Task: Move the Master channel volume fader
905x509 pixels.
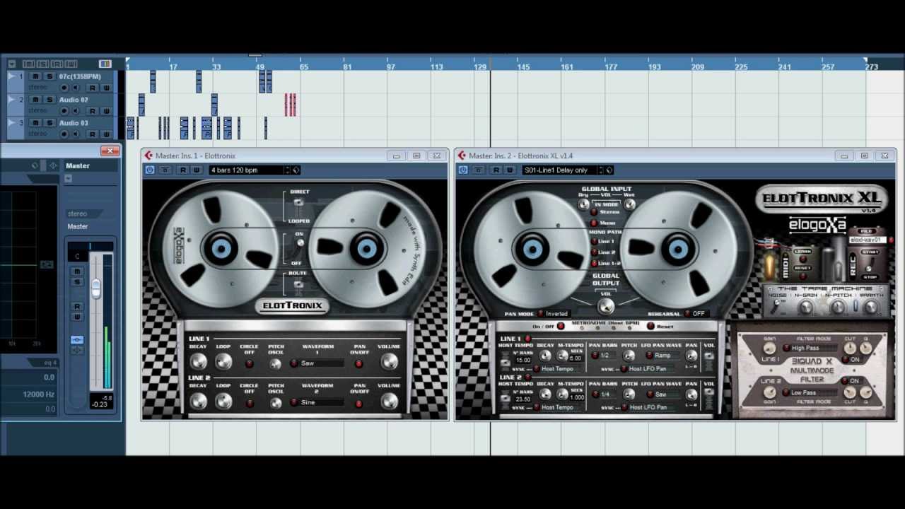Action: [95, 288]
